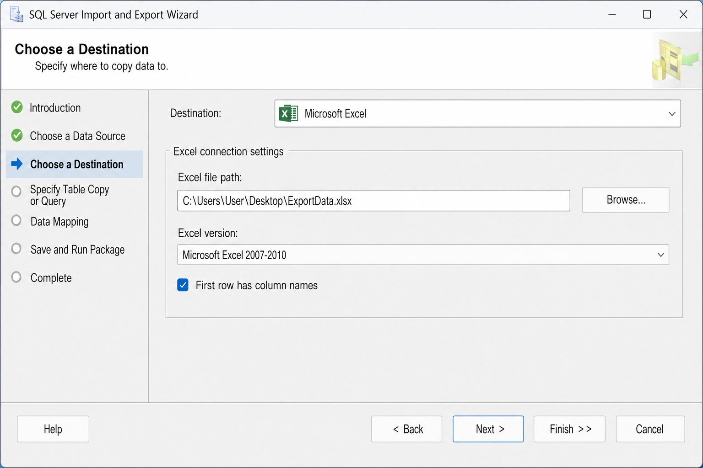Close the wizard window
This screenshot has width=703, height=468.
coord(683,15)
